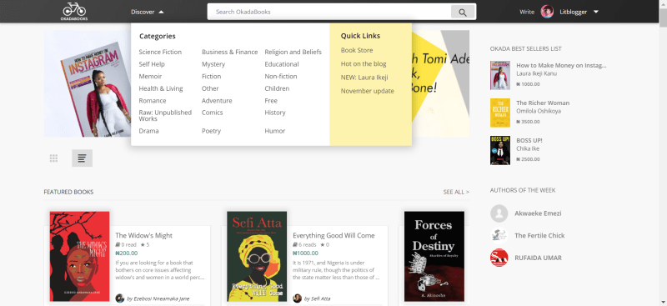Image resolution: width=667 pixels, height=306 pixels.
Task: Click The Fertile Chick author name
Action: [x=539, y=235]
